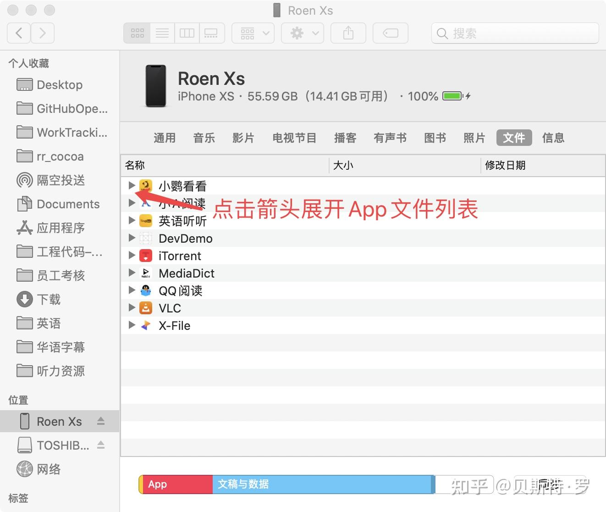606x512 pixels.
Task: Expand the MediaDict app files
Action: 132,273
